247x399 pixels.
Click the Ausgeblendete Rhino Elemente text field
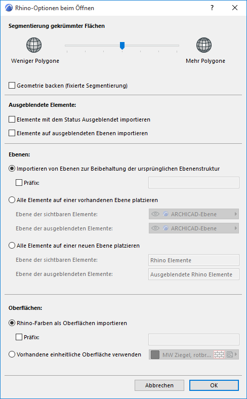coord(193,274)
